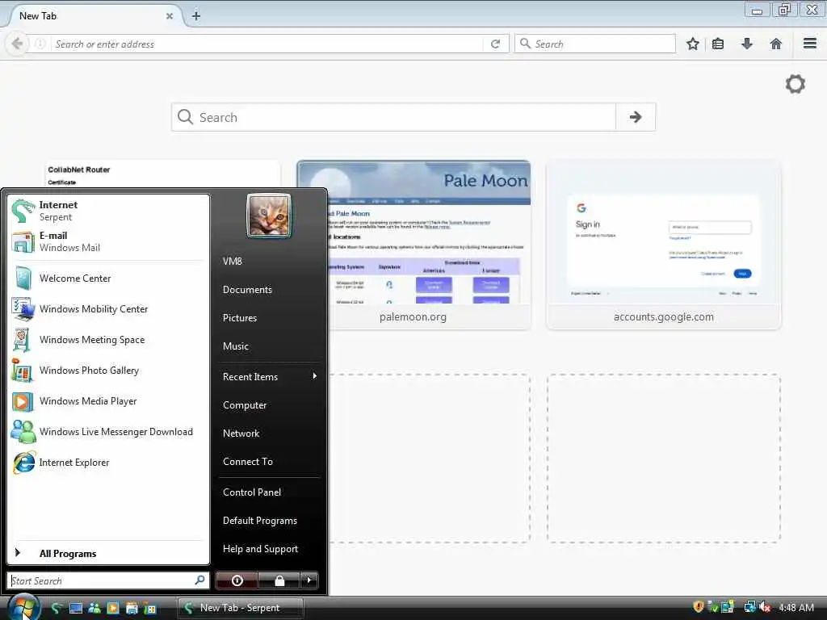This screenshot has width=827, height=620.
Task: Click the people icon in Quick Launch
Action: pyautogui.click(x=94, y=608)
